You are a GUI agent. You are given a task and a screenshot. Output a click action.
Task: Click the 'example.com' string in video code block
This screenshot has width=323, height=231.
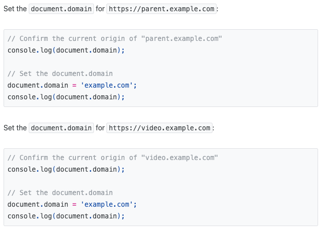[108, 204]
